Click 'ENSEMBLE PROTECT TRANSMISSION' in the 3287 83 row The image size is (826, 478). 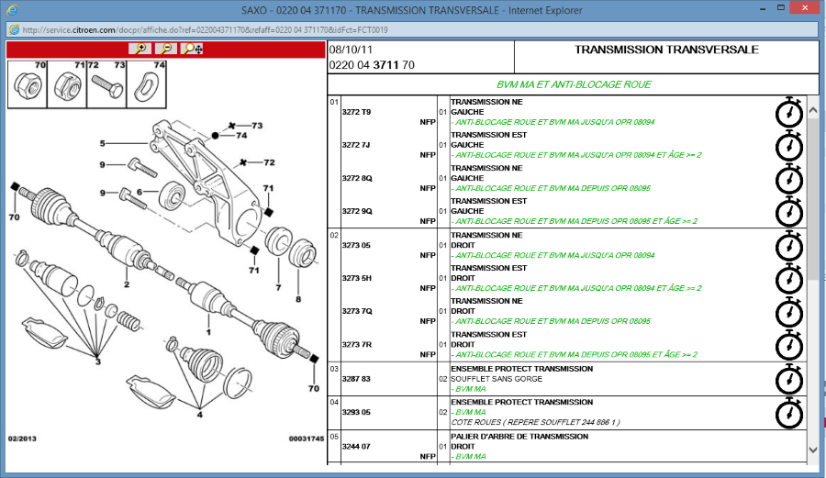click(x=522, y=369)
